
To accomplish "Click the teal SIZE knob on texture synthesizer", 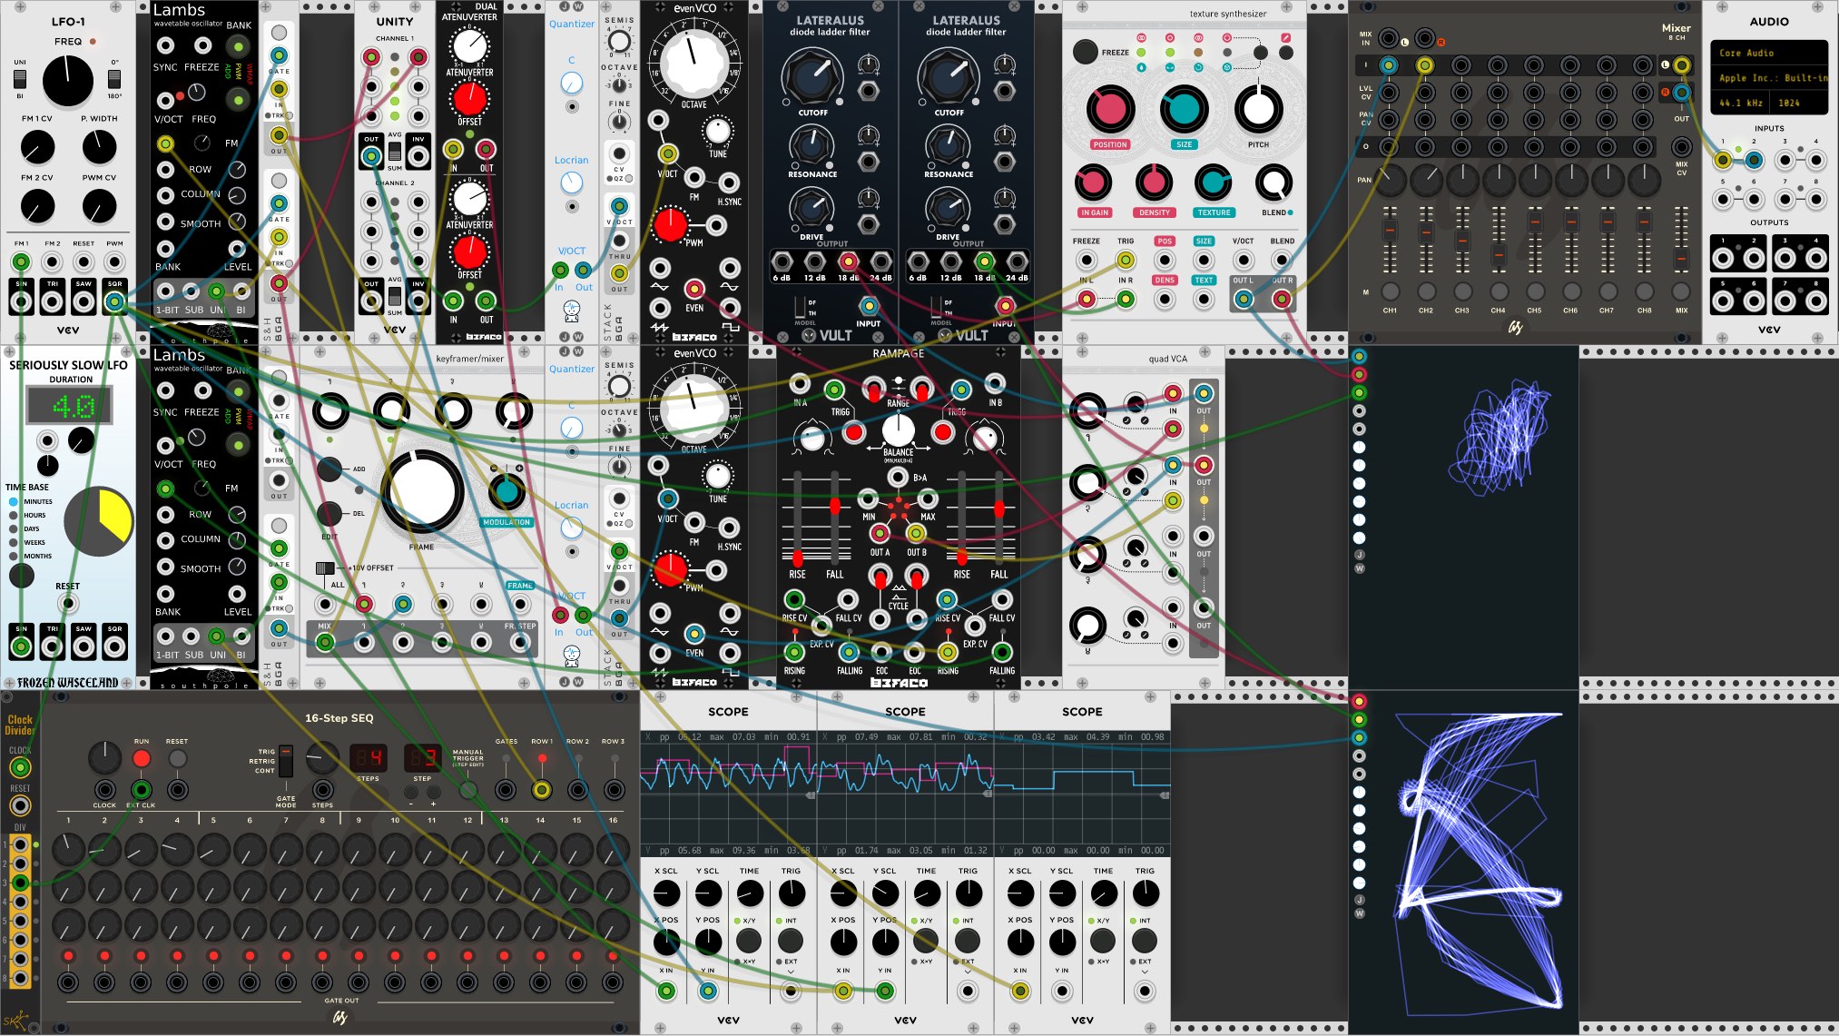I will tap(1184, 110).
